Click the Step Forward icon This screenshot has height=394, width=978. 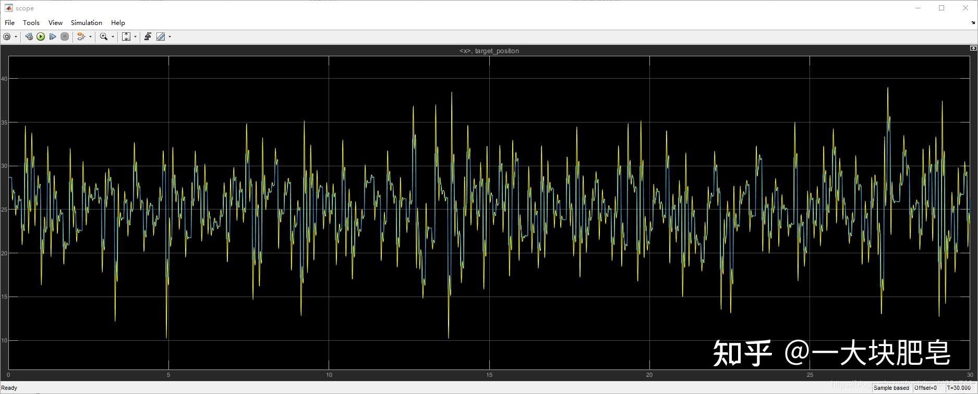pyautogui.click(x=53, y=36)
